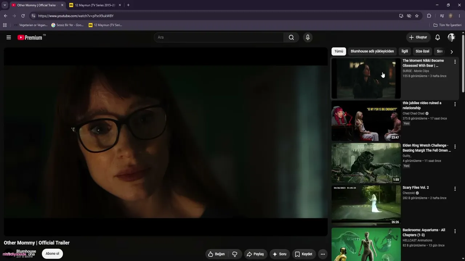Share the video with Paylaş
Viewport: 465px width, 261px height.
pos(255,254)
